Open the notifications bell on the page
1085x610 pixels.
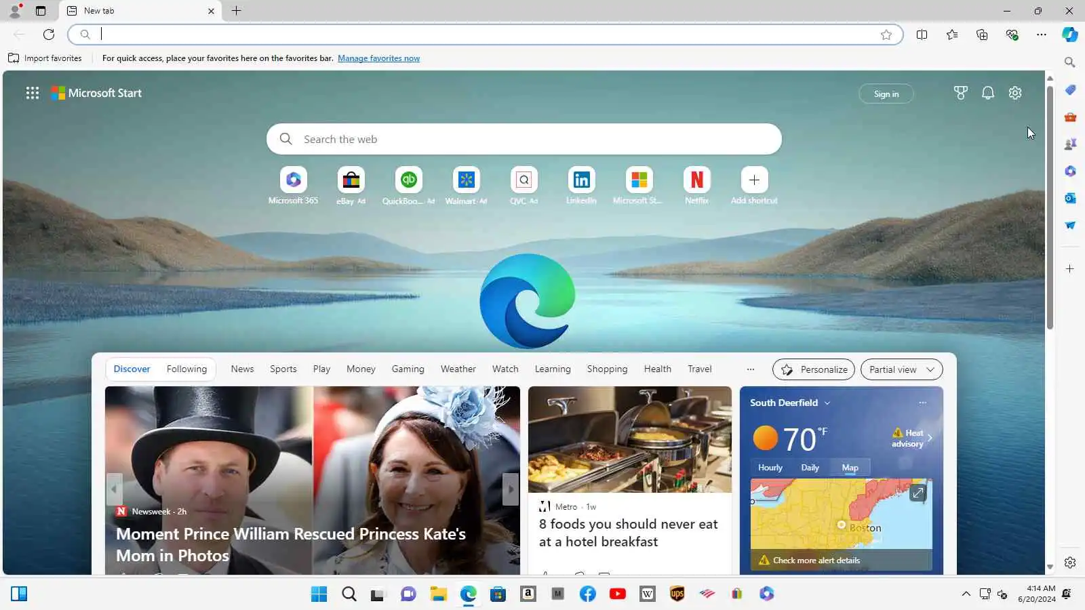tap(988, 93)
